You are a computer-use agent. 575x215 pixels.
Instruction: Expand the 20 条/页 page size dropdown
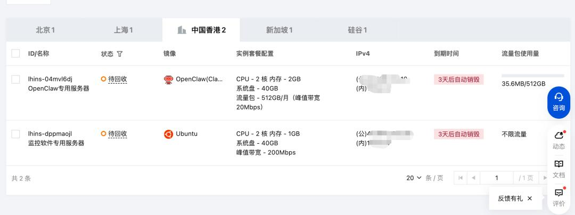[x=414, y=178]
